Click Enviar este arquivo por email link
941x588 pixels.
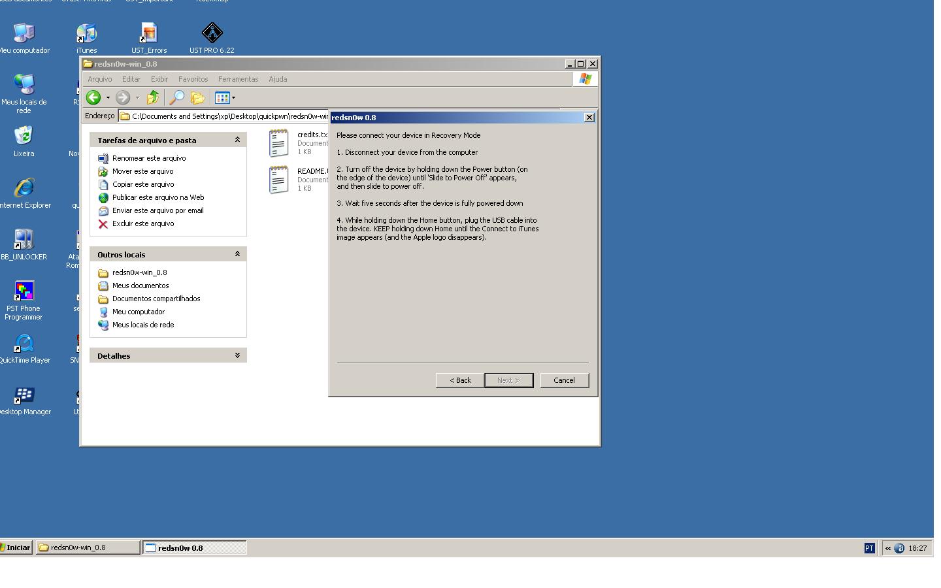click(x=158, y=210)
